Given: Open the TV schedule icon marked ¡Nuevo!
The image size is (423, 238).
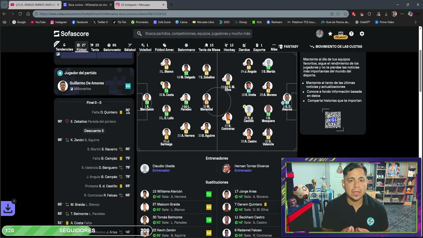Looking at the screenshot, I should 341,35.
